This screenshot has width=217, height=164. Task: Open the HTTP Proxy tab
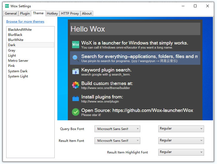click(x=70, y=13)
